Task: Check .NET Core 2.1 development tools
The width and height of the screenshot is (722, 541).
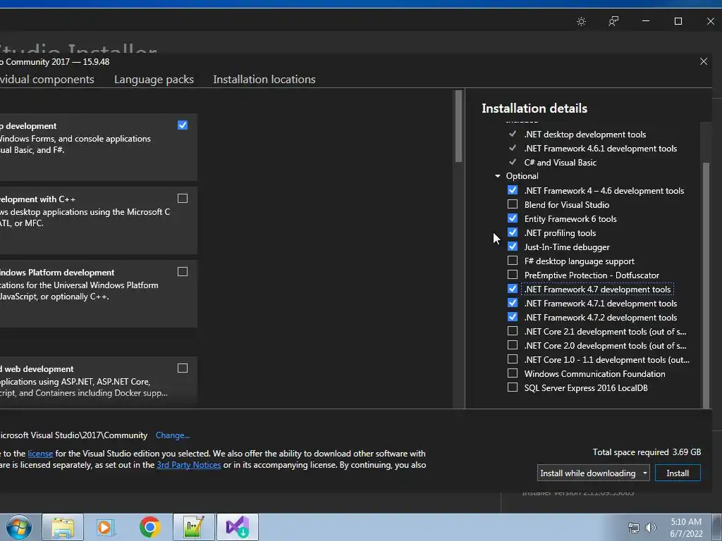Action: 513,331
